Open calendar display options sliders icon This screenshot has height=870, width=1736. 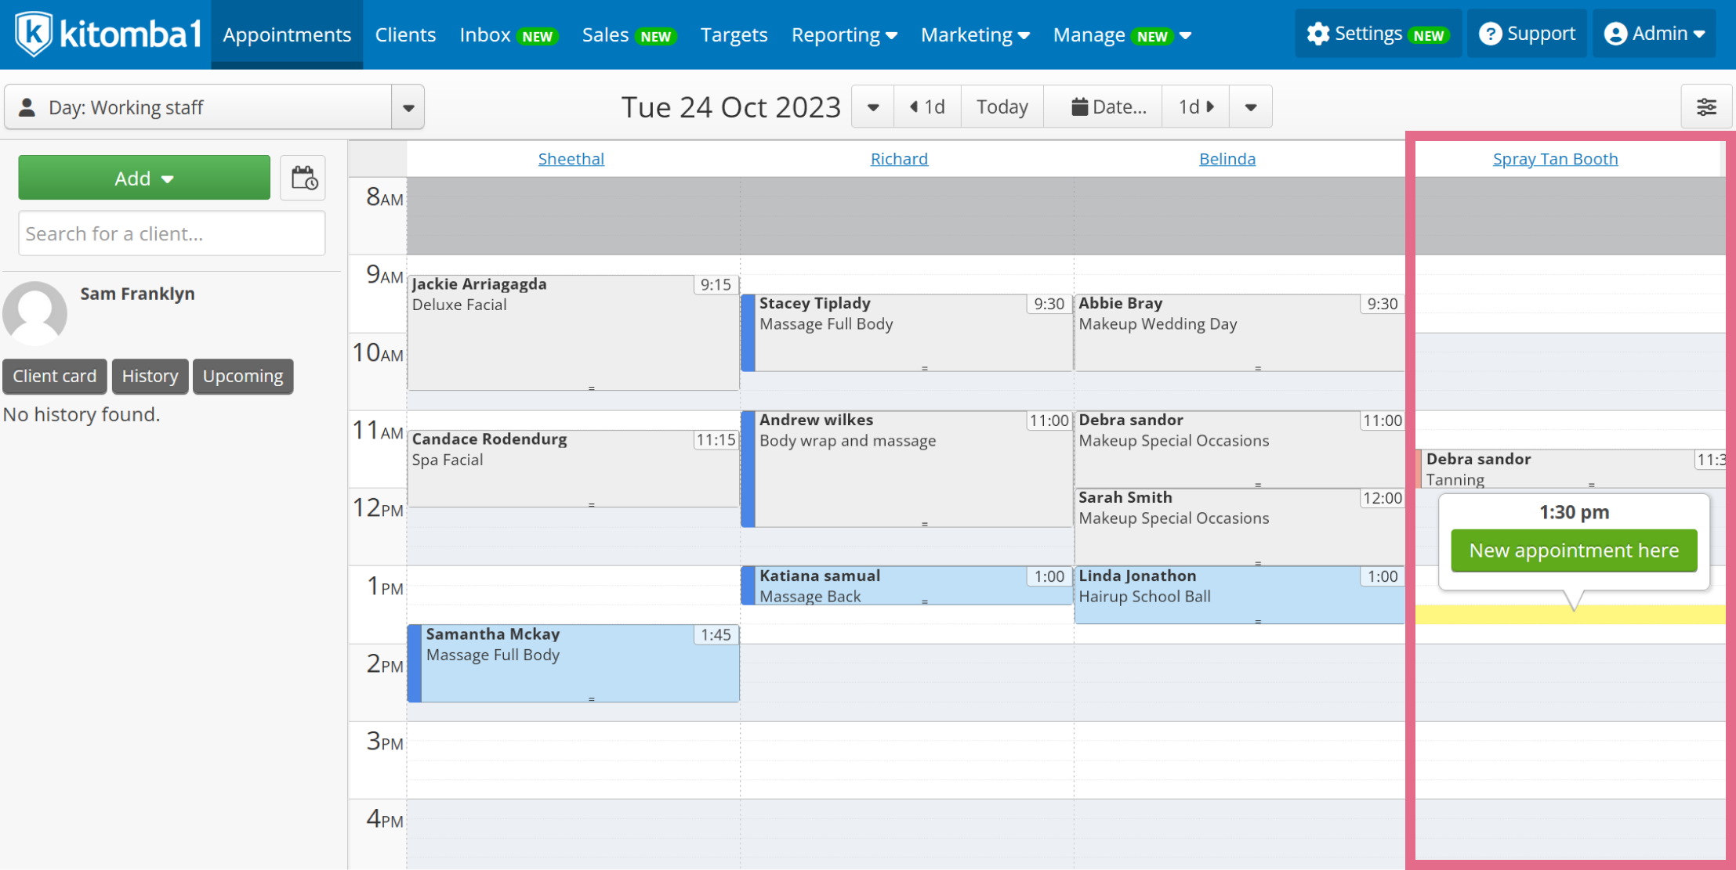(1706, 106)
